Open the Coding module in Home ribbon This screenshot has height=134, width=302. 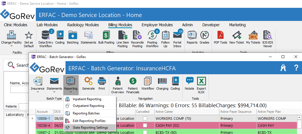click(x=60, y=38)
